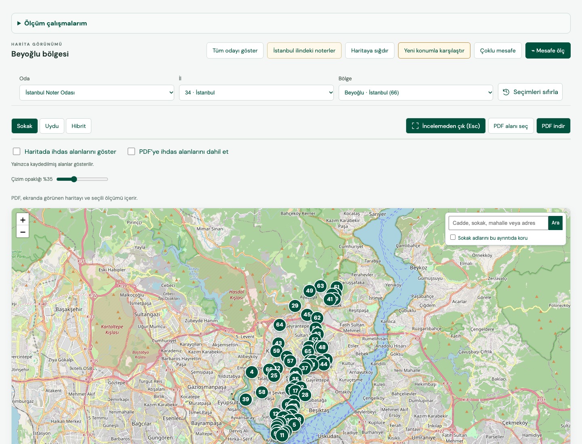Enable PDF'ye ihdas alanlarını dahil et

(x=131, y=151)
